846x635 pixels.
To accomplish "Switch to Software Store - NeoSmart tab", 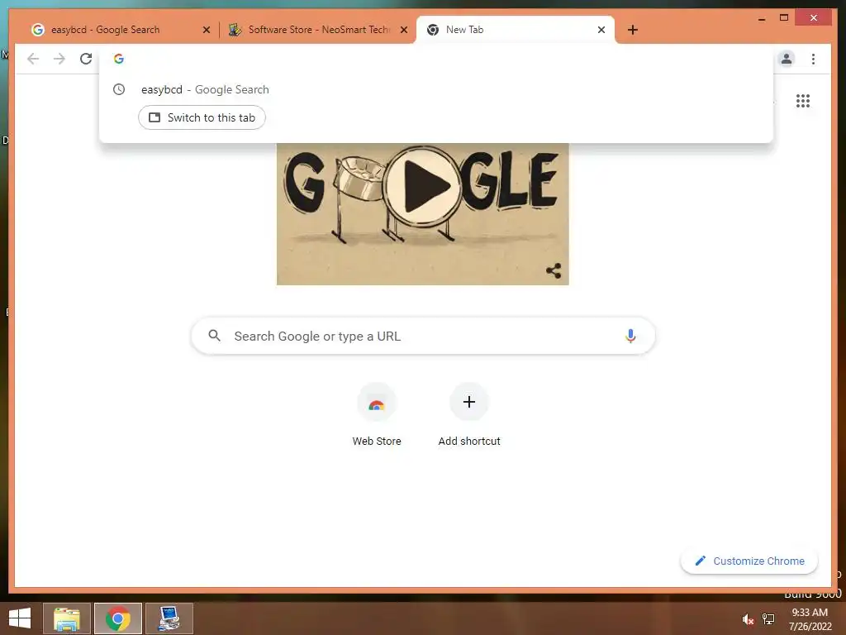I will 317,30.
